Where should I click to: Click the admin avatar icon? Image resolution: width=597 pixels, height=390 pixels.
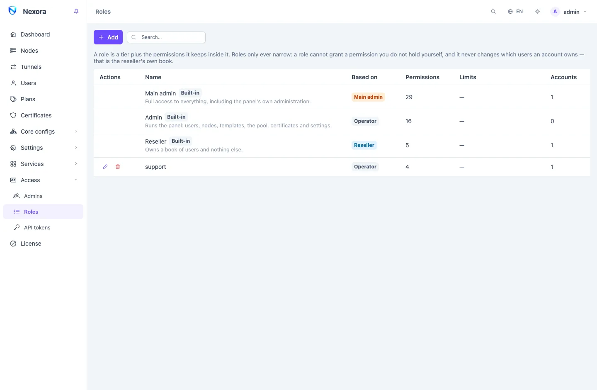pyautogui.click(x=555, y=12)
